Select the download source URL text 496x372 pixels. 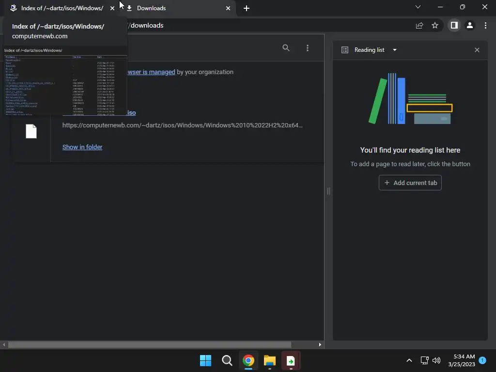point(182,125)
